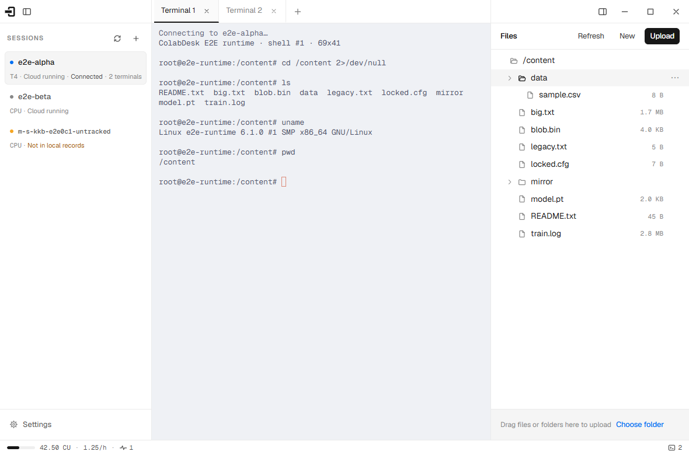Click the terminal count icon in status bar
The height and width of the screenshot is (455, 689).
671,447
